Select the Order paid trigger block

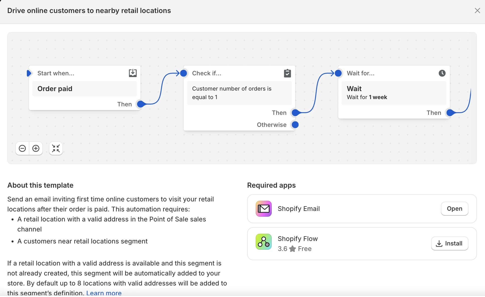[84, 89]
